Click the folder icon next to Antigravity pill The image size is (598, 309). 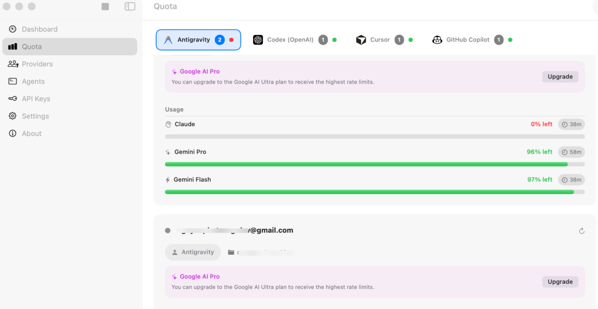[231, 252]
